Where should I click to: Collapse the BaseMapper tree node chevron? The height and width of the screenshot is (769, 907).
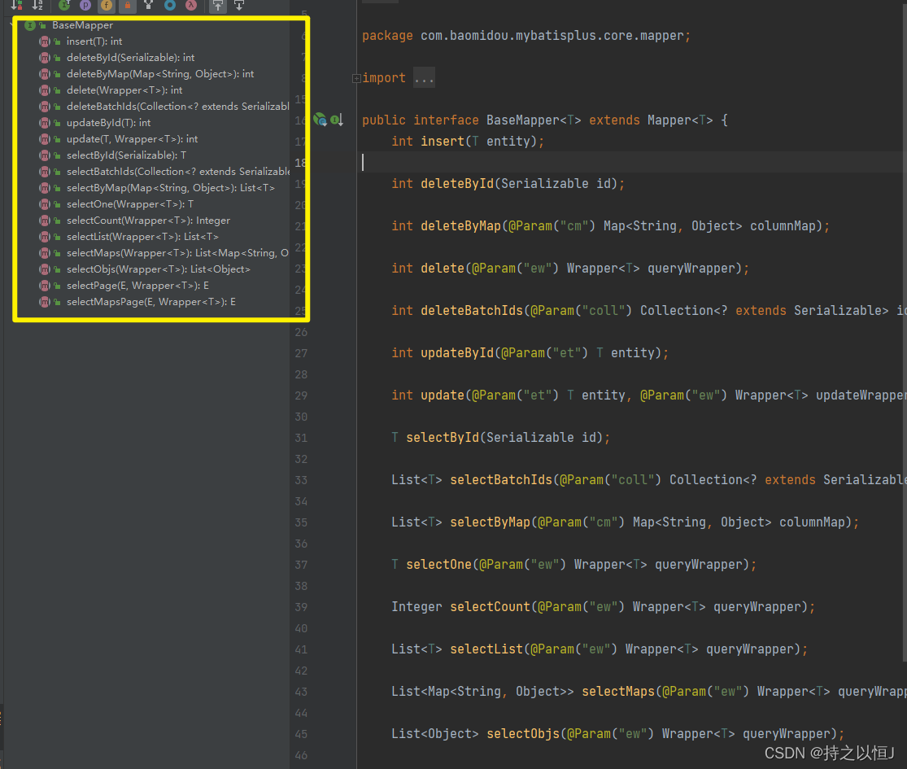tap(13, 25)
